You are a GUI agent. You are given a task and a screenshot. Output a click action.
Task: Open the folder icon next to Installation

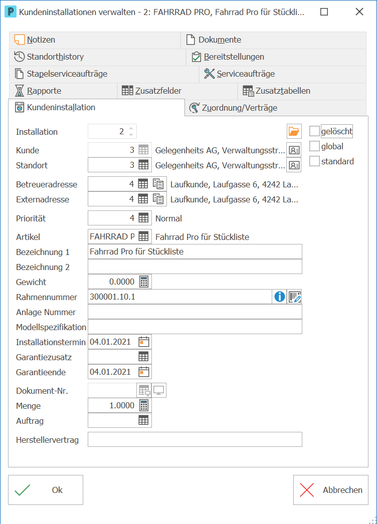pyautogui.click(x=294, y=131)
